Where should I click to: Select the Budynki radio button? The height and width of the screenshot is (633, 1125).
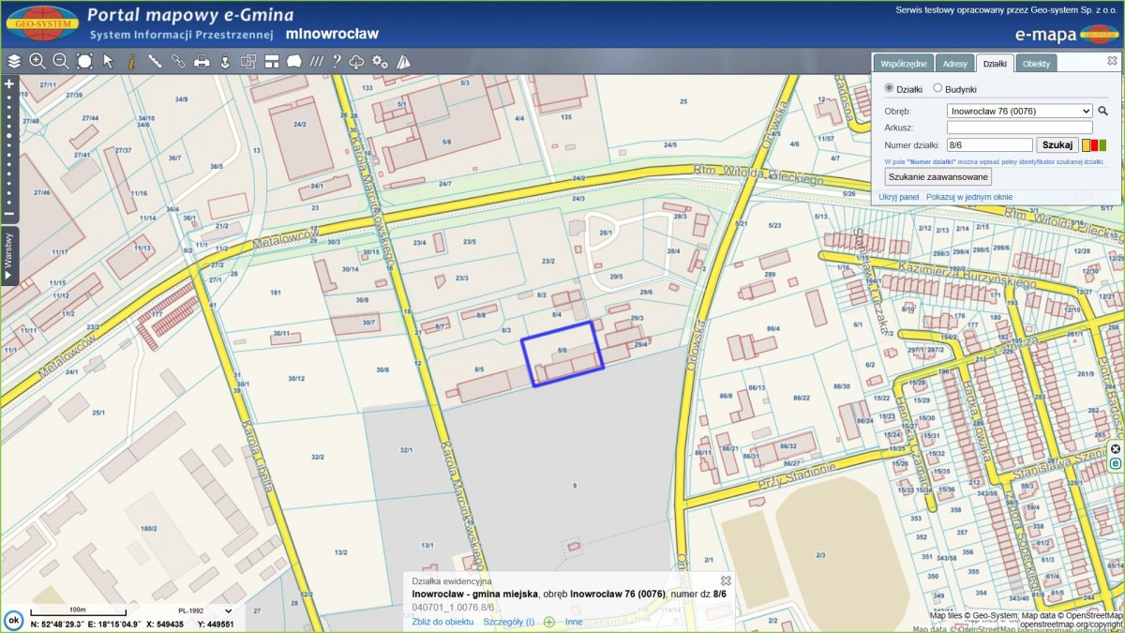pyautogui.click(x=937, y=88)
